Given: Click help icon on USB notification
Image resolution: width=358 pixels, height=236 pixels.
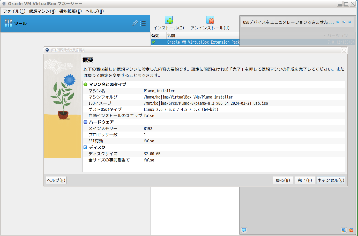Looking at the screenshot, I should pos(338,22).
